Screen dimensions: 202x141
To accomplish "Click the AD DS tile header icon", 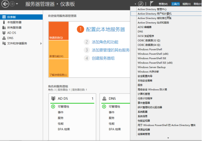I will coord(53,98).
